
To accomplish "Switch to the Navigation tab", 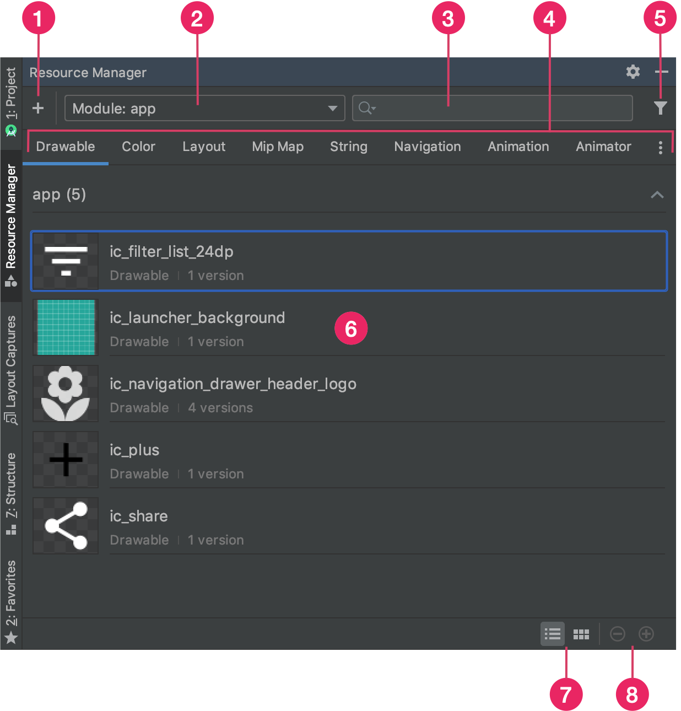I will pos(427,147).
